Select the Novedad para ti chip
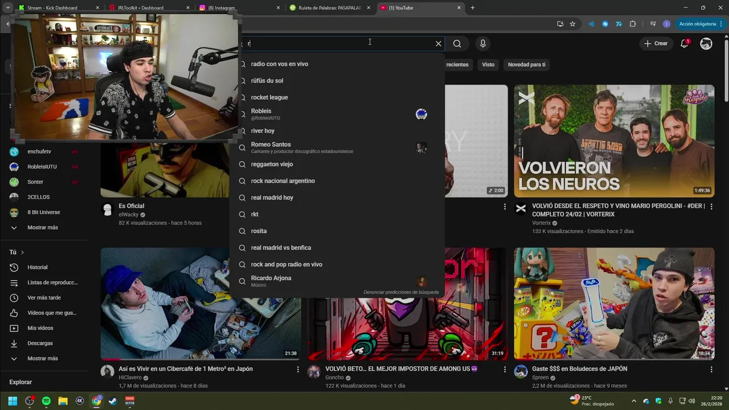The width and height of the screenshot is (729, 410). (526, 64)
